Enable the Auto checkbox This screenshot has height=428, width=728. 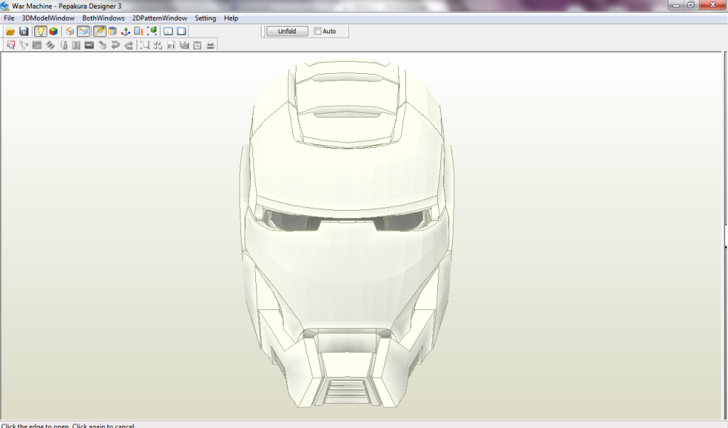pyautogui.click(x=318, y=31)
